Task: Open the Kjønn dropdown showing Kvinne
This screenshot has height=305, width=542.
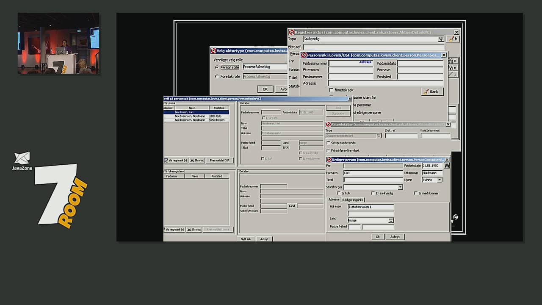Action: coord(440,180)
